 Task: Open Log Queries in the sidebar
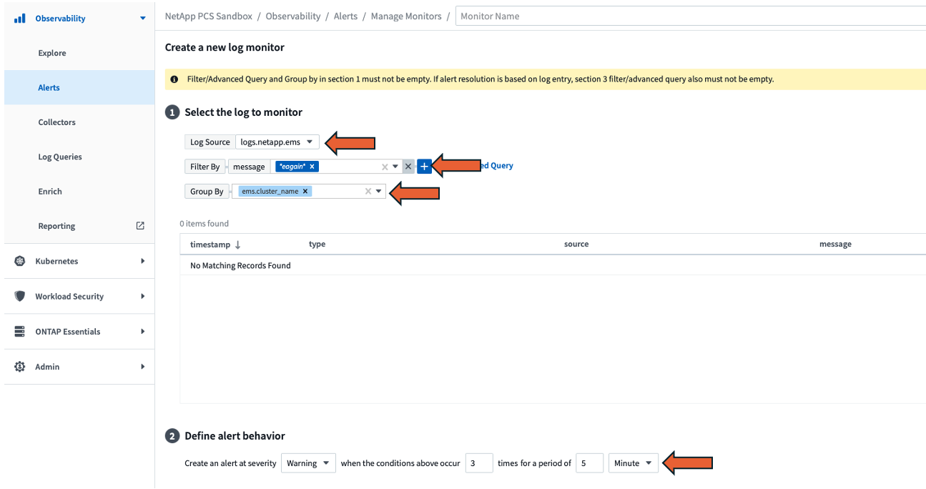[x=60, y=157]
